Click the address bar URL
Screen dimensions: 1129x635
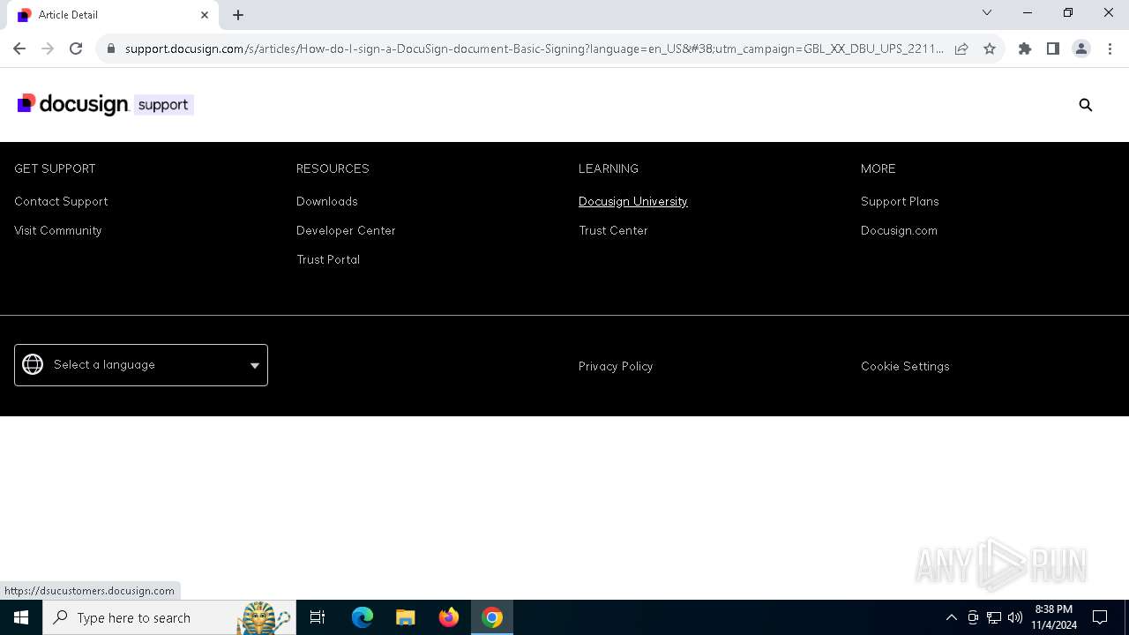(534, 49)
